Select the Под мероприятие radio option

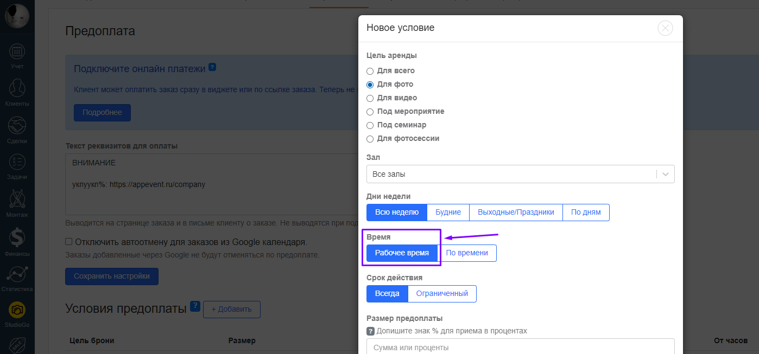(370, 112)
